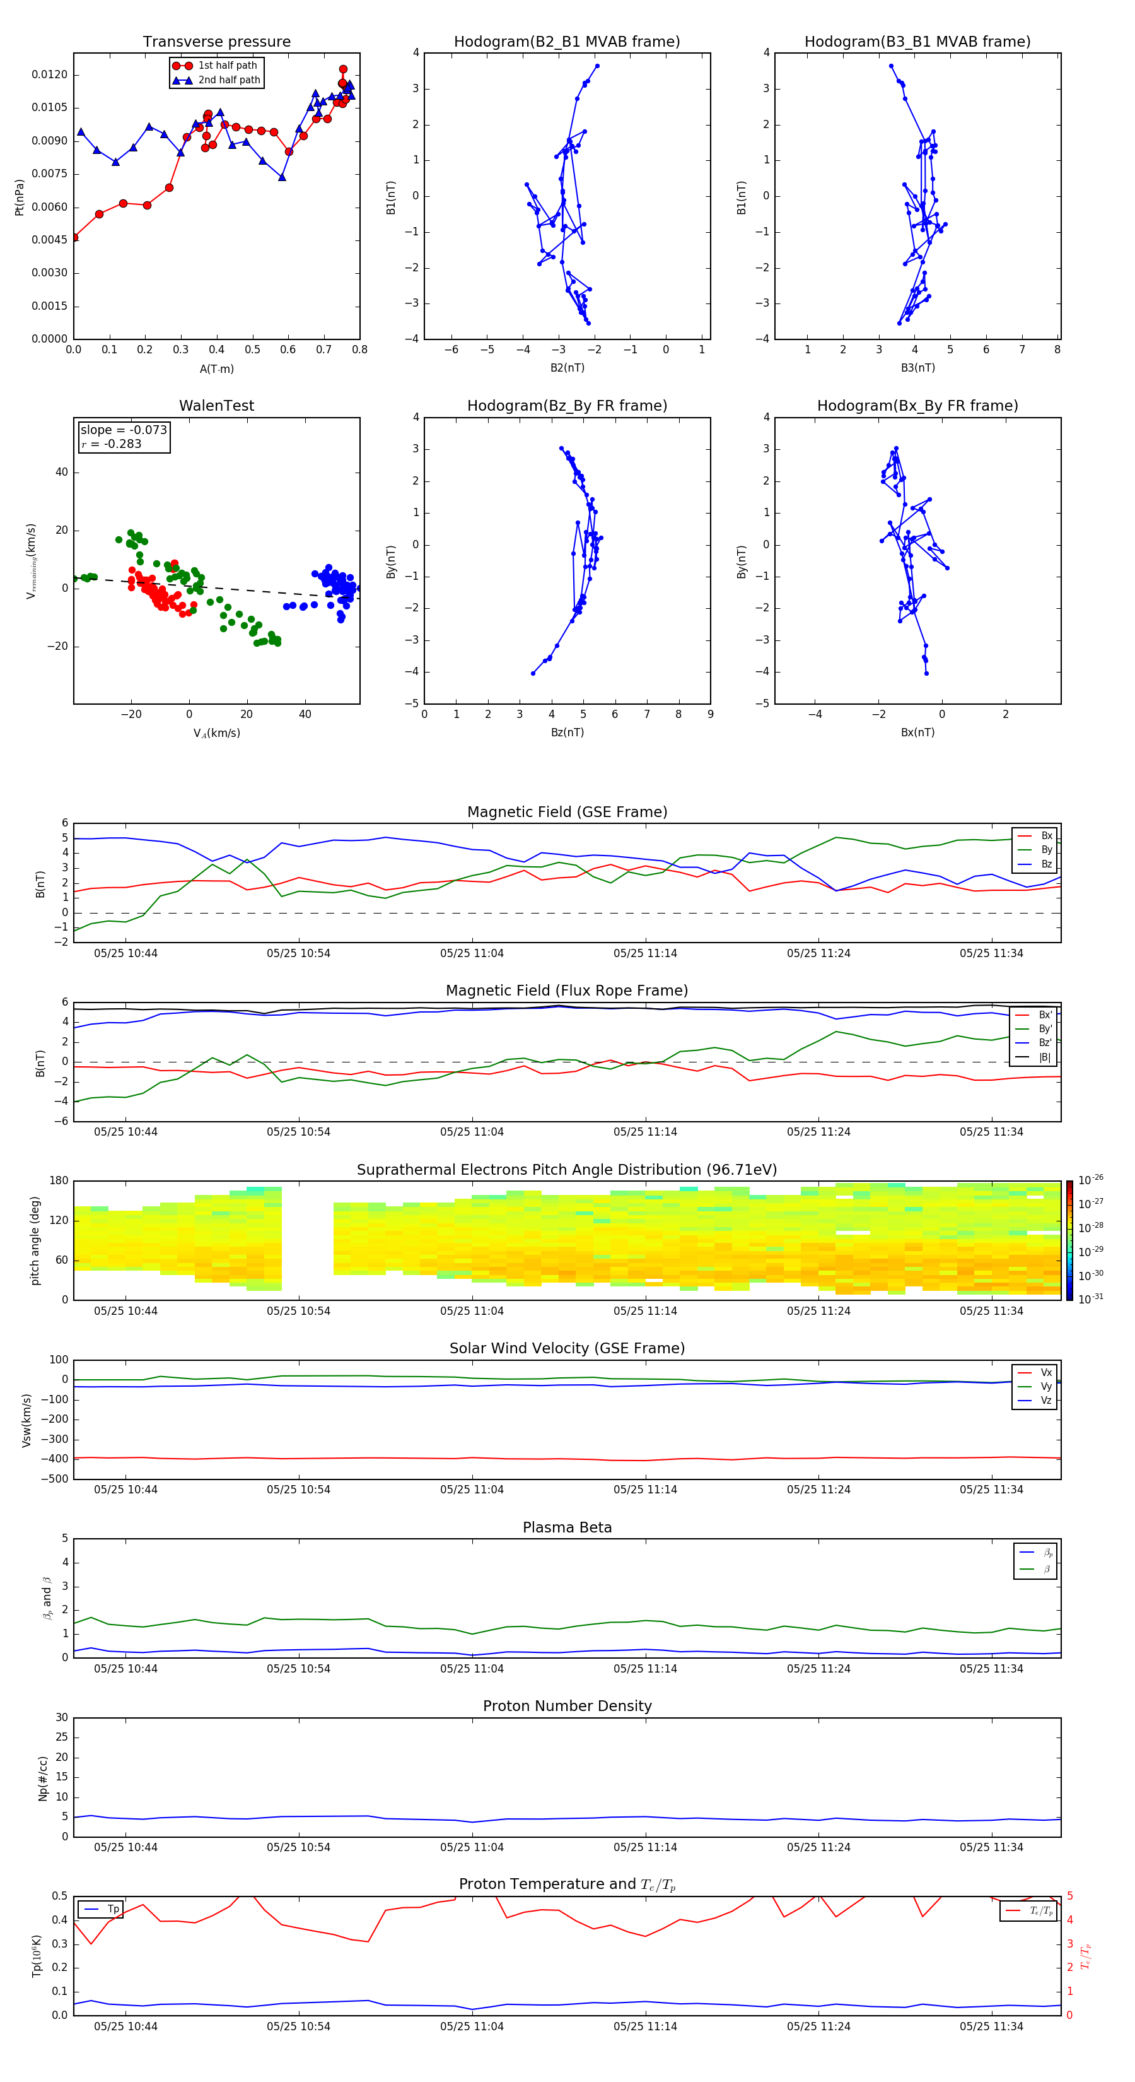Click the 'Magnetic Field (Flux Rope Frame)' title
The width and height of the screenshot is (1135, 2082).
click(567, 991)
